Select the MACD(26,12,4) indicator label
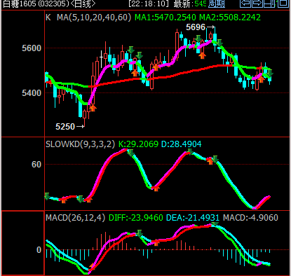 click(75, 218)
